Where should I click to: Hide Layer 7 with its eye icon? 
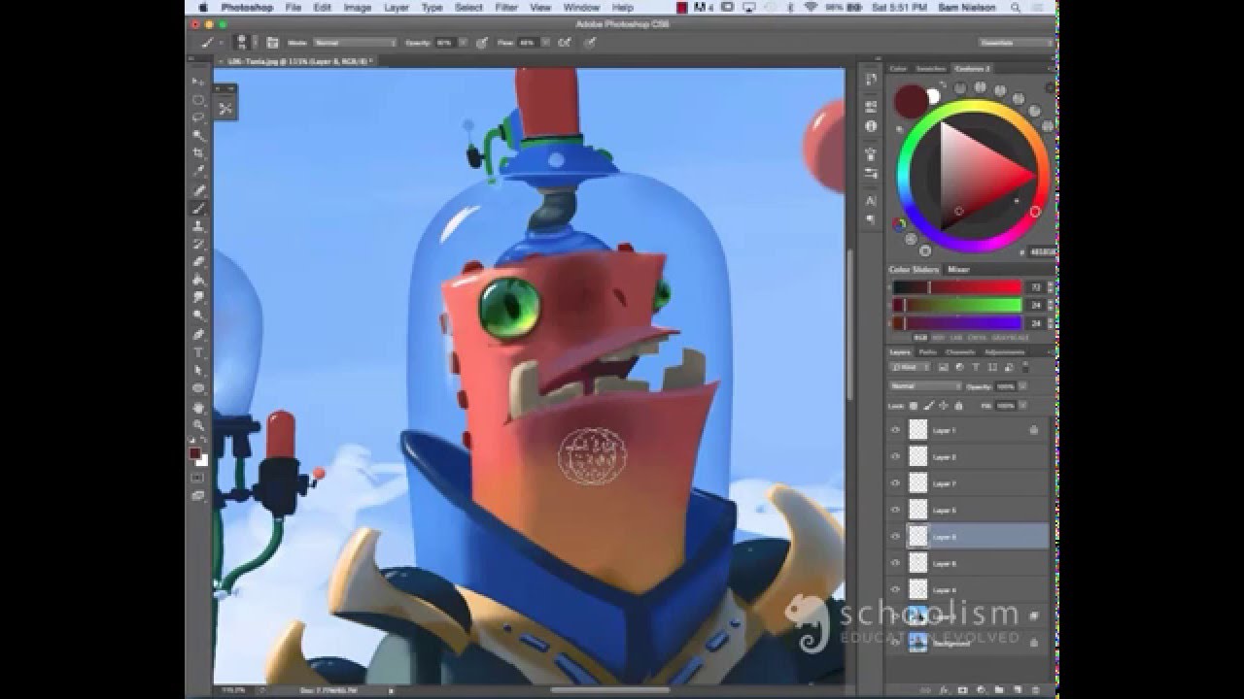tap(895, 483)
